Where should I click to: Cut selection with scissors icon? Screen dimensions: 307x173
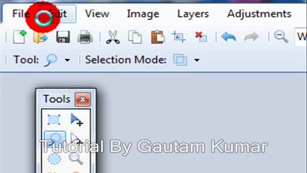[113, 37]
